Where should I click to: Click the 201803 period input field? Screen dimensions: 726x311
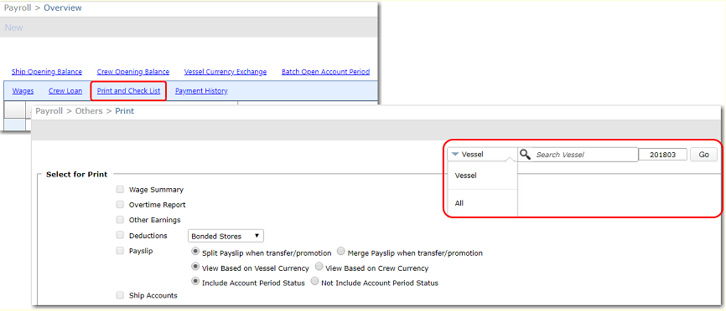pos(662,155)
